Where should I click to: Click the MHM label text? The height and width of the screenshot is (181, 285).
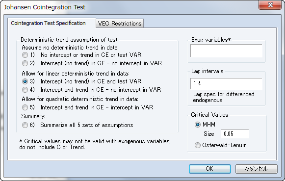coord(209,125)
